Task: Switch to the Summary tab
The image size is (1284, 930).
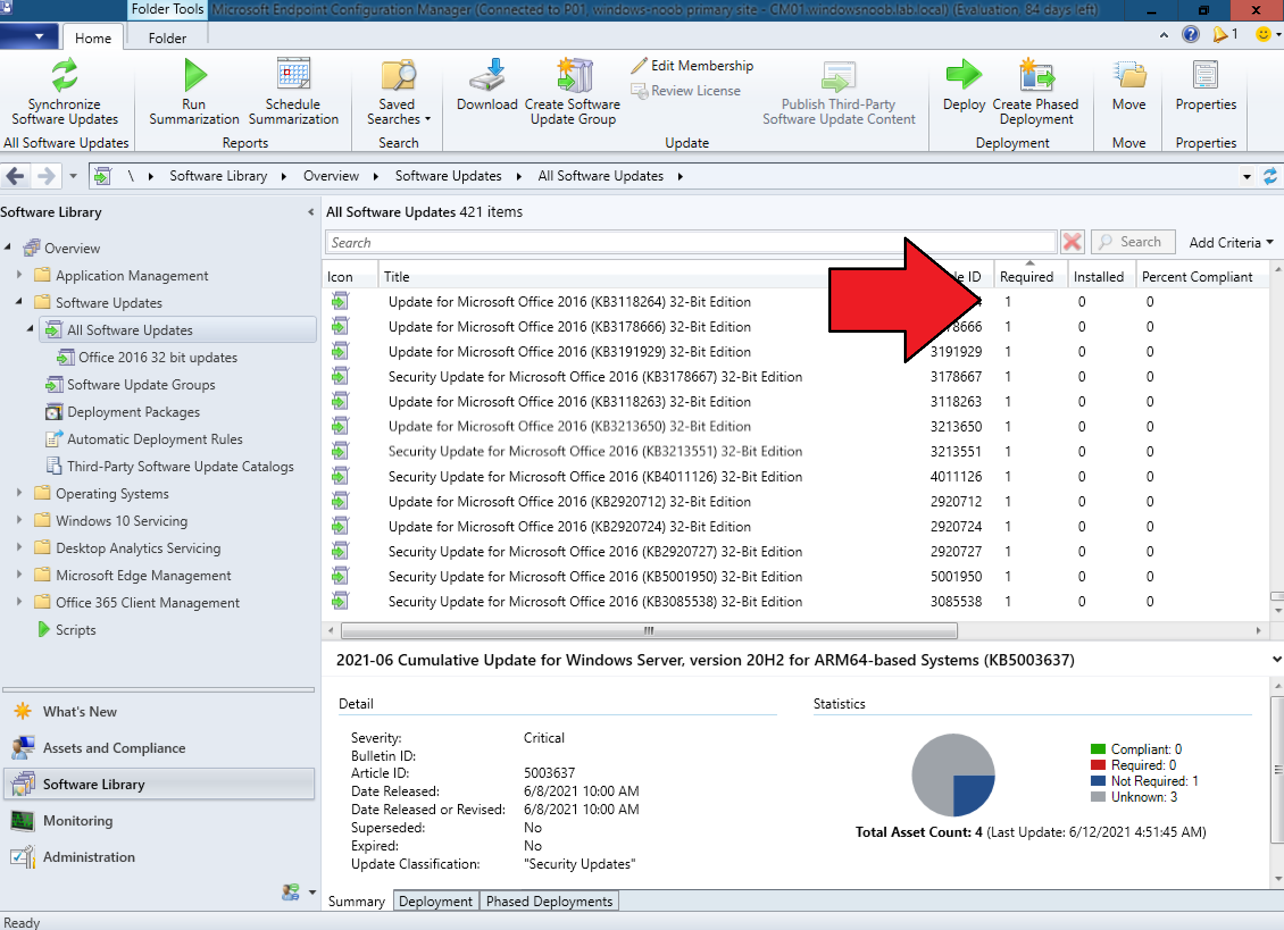Action: [357, 901]
